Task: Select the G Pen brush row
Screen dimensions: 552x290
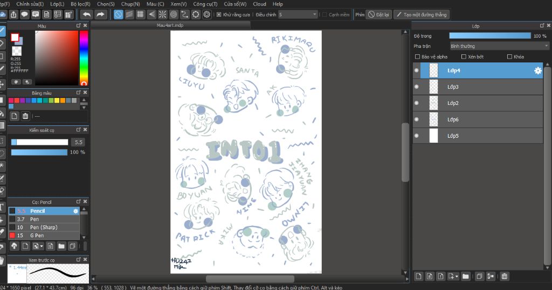Action: pyautogui.click(x=44, y=236)
